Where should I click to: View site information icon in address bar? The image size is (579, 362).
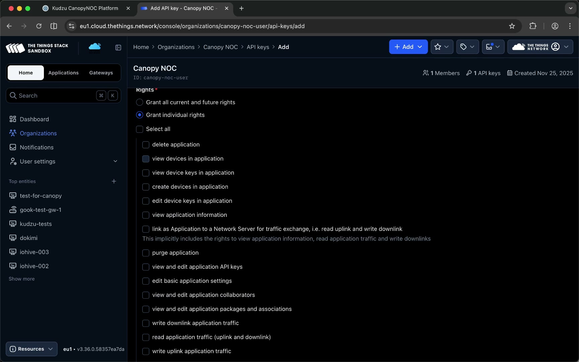click(71, 26)
